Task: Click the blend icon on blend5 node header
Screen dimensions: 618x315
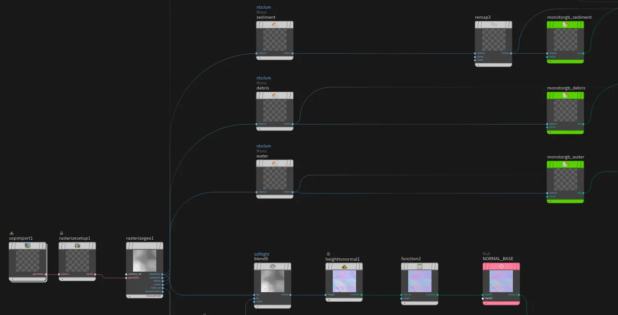Action: [272, 266]
